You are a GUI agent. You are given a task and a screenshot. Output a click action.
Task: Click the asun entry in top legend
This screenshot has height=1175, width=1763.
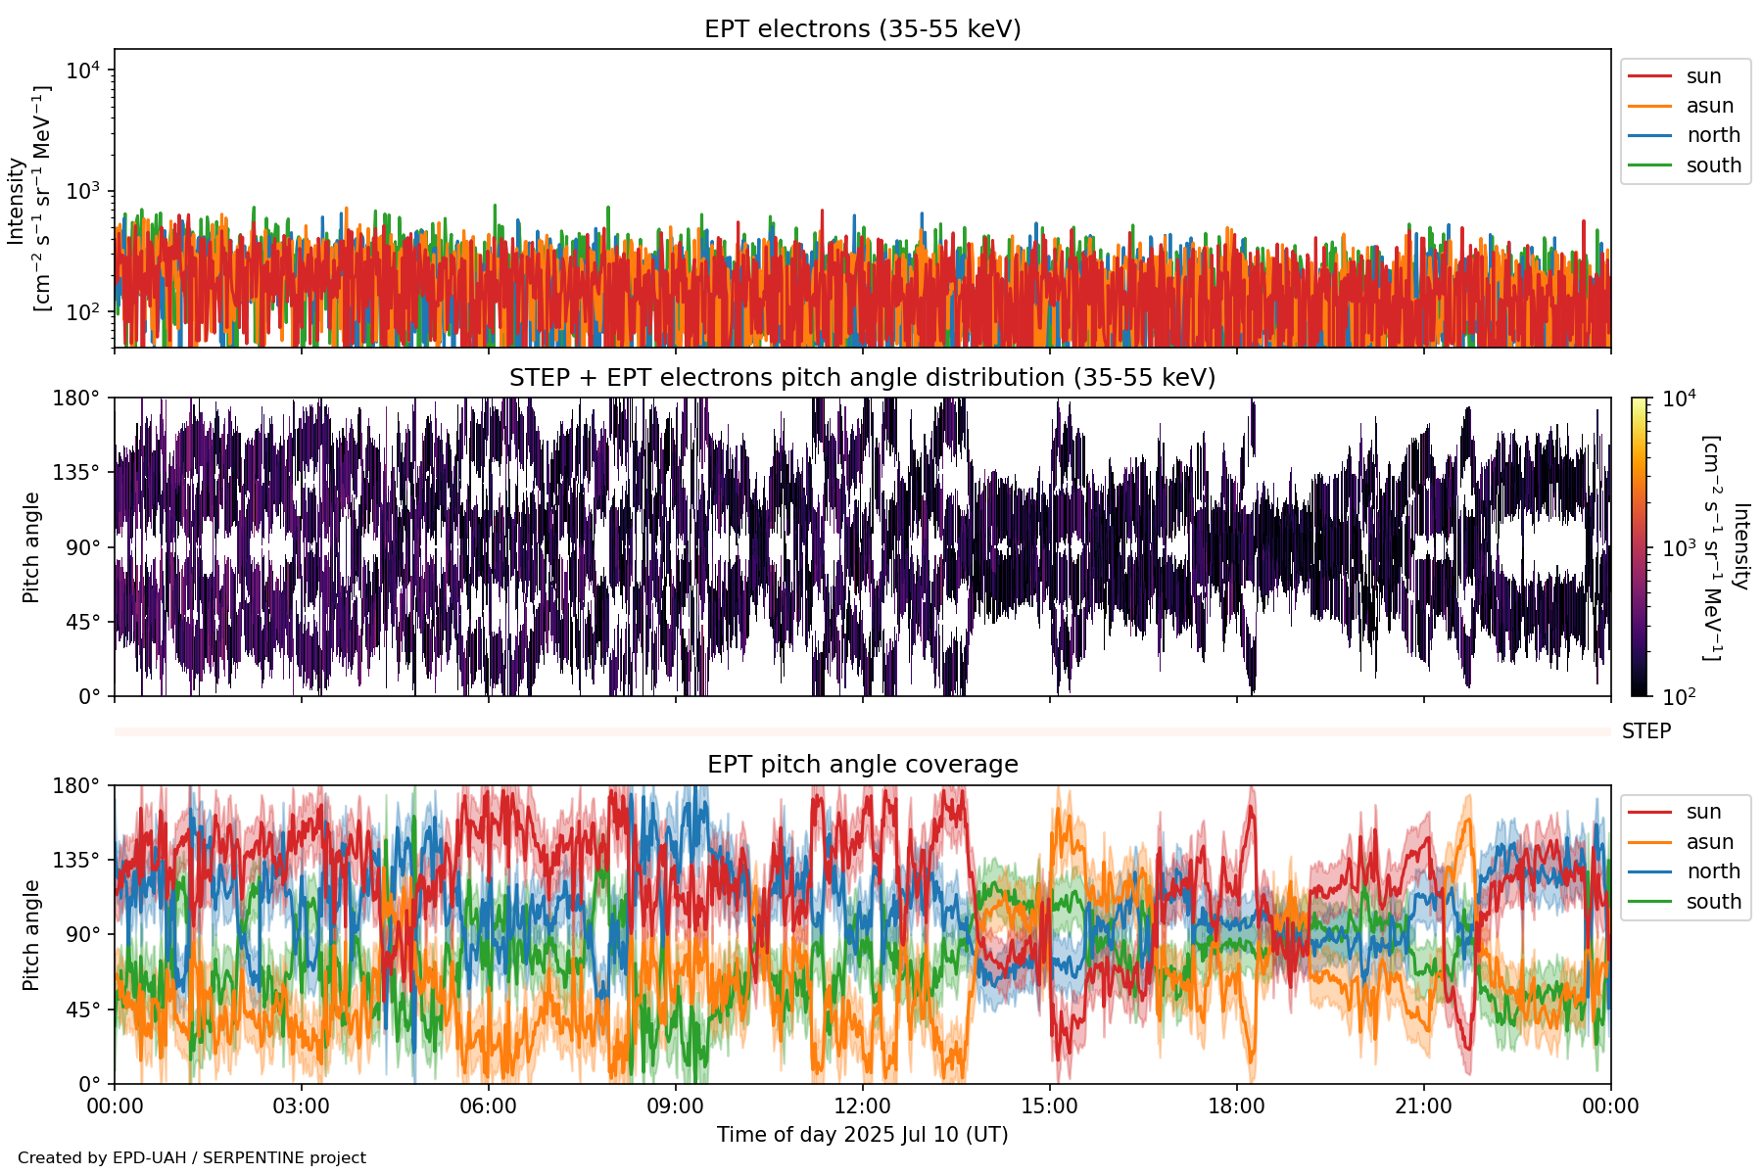[1709, 106]
